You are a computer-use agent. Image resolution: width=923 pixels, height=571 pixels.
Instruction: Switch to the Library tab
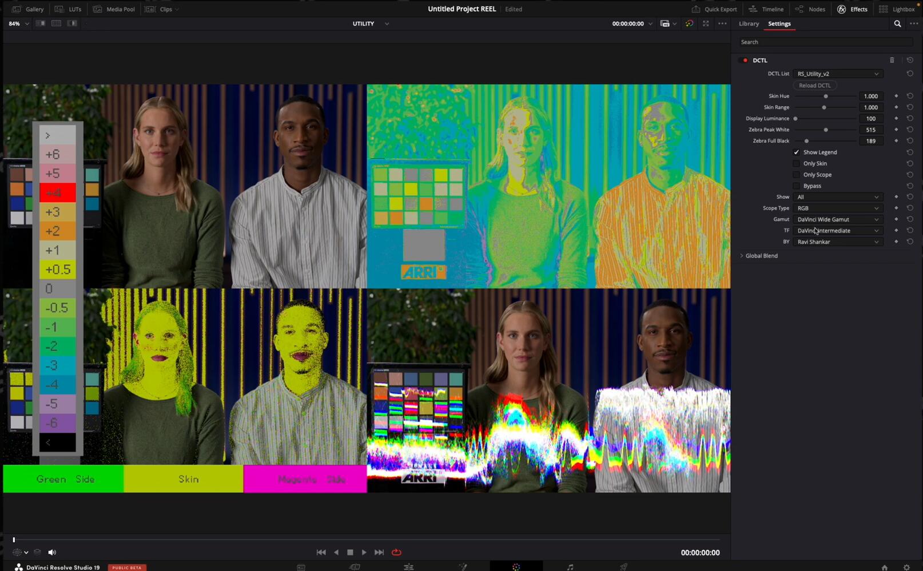click(x=749, y=24)
